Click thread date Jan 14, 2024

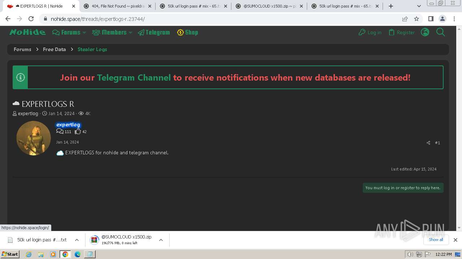(x=61, y=113)
